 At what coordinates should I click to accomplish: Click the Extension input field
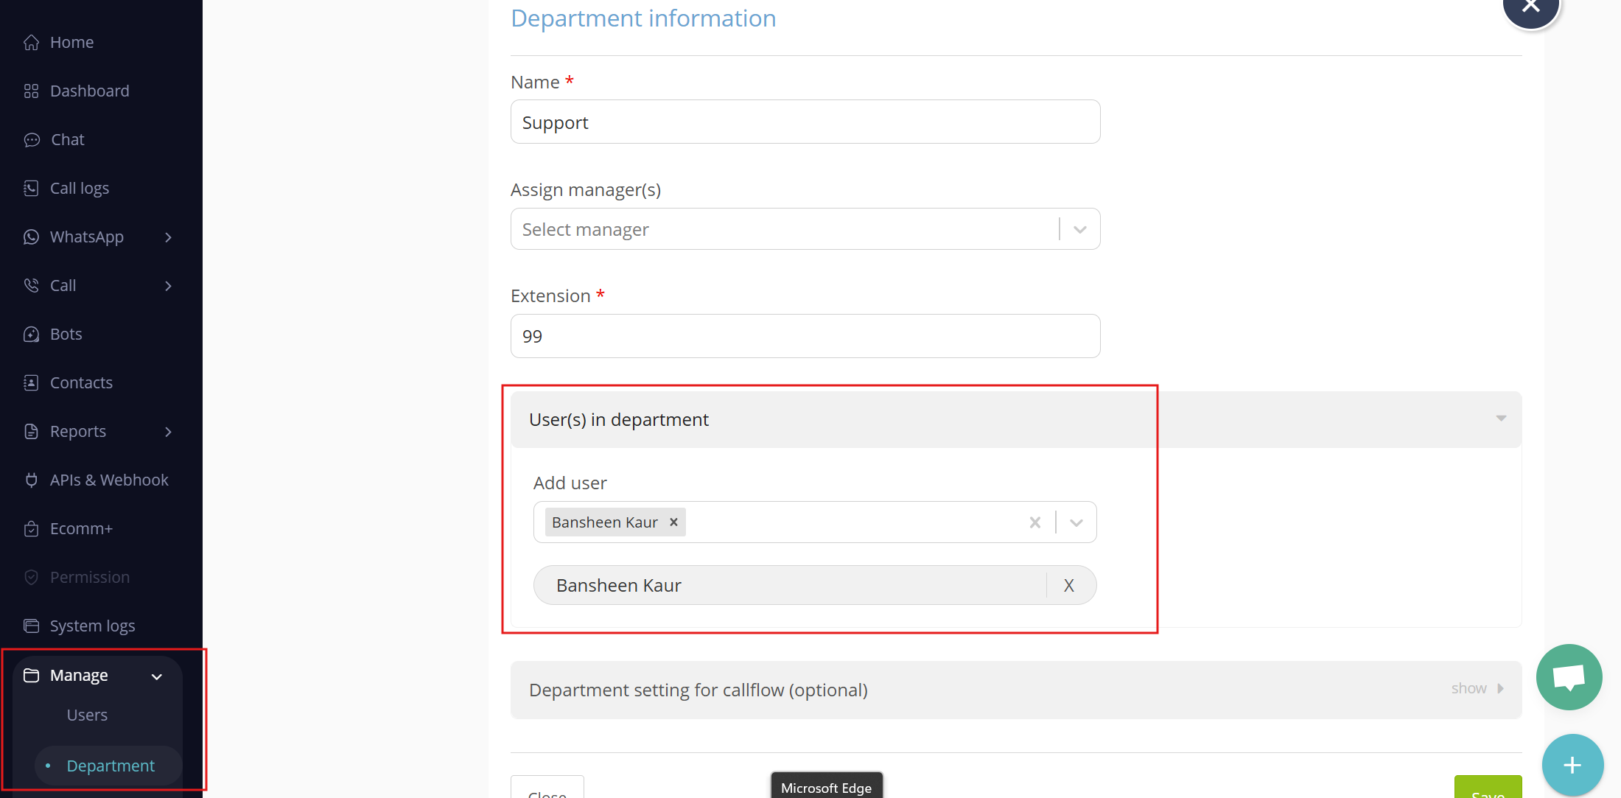pyautogui.click(x=805, y=336)
